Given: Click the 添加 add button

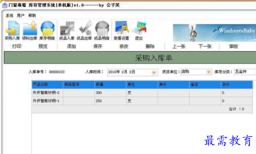Looking at the screenshot, I should pos(71,47).
